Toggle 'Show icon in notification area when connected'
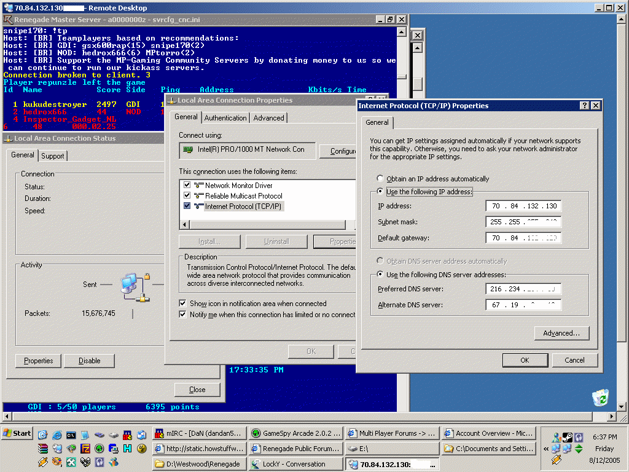This screenshot has height=472, width=629. coord(183,304)
